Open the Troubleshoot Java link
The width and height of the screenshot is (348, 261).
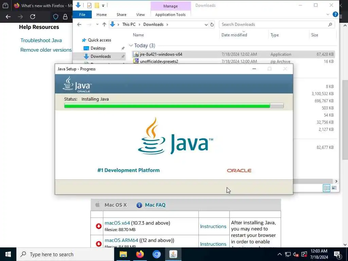(41, 40)
